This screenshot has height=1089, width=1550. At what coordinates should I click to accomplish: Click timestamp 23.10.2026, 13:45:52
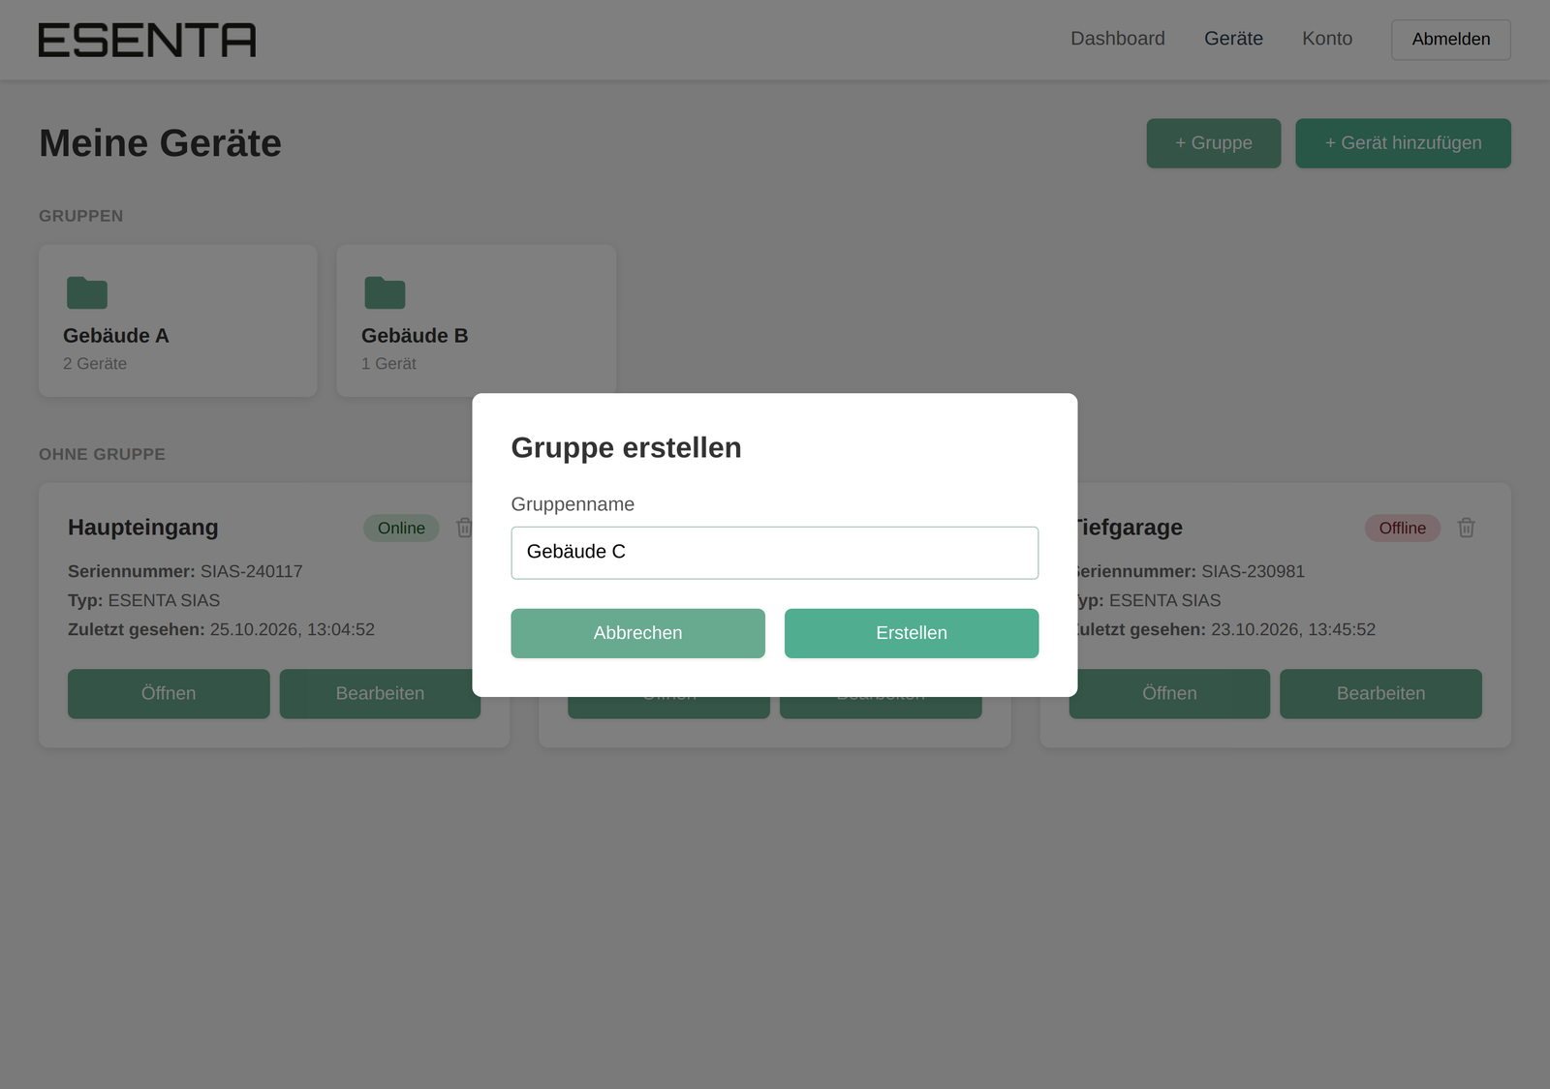pos(1293,630)
